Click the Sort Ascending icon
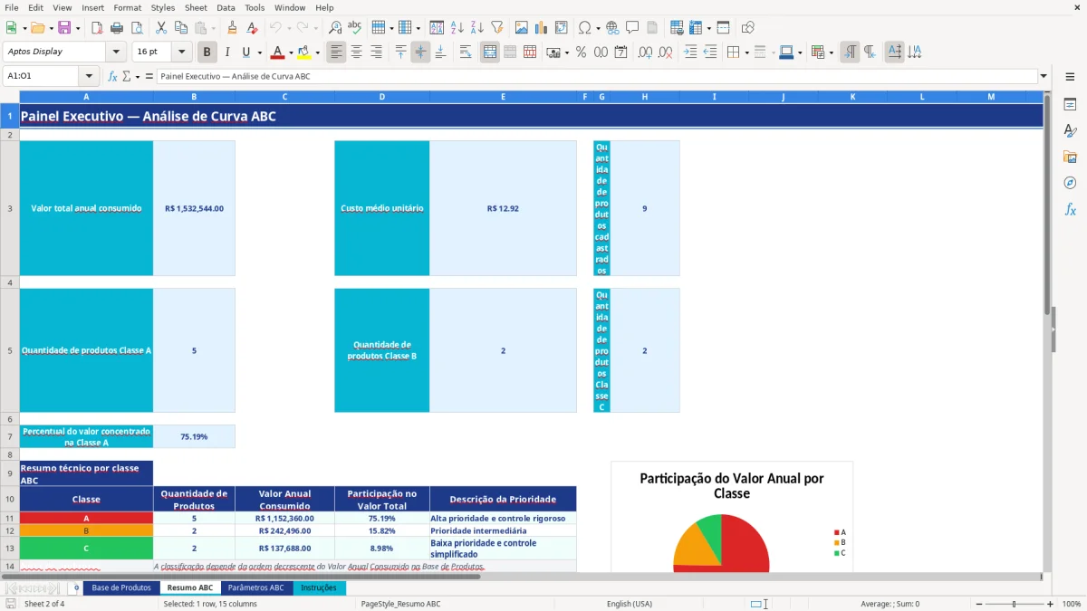This screenshot has height=611, width=1087. 457,28
